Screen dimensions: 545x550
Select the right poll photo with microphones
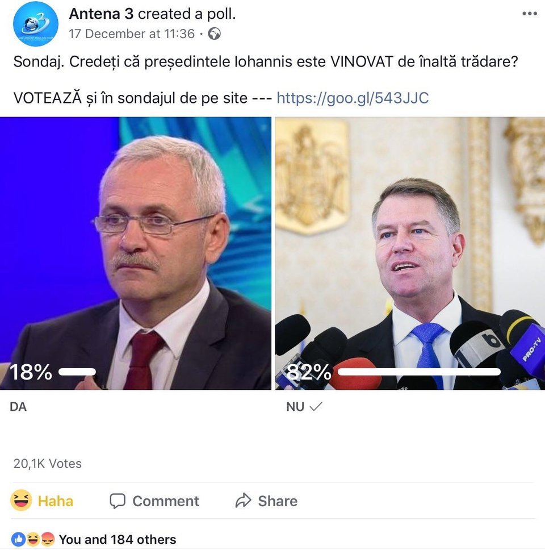(x=410, y=253)
